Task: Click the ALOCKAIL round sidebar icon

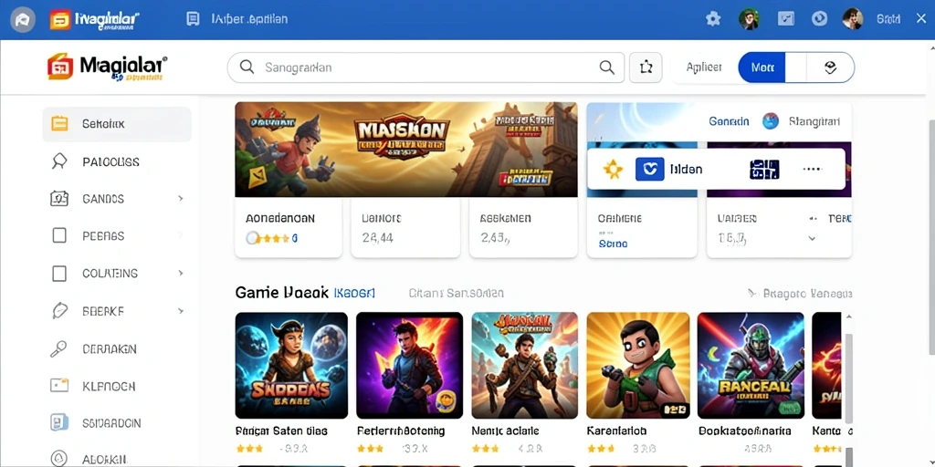Action: pos(59,458)
